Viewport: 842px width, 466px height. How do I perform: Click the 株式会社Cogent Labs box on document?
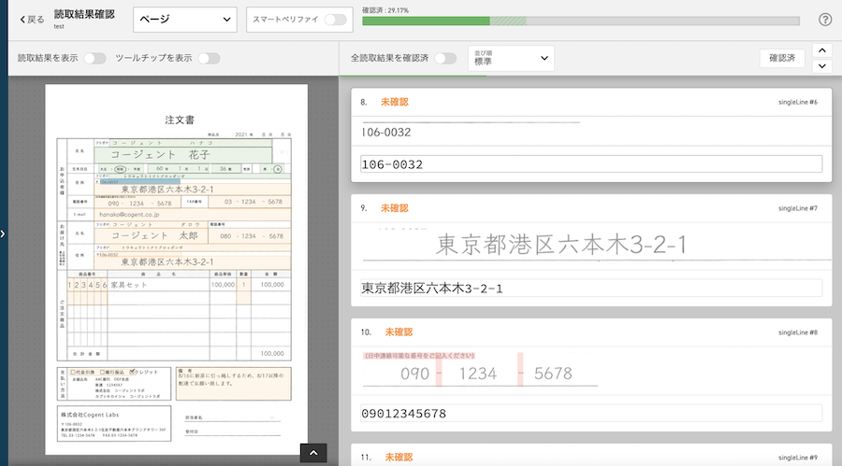tap(114, 424)
